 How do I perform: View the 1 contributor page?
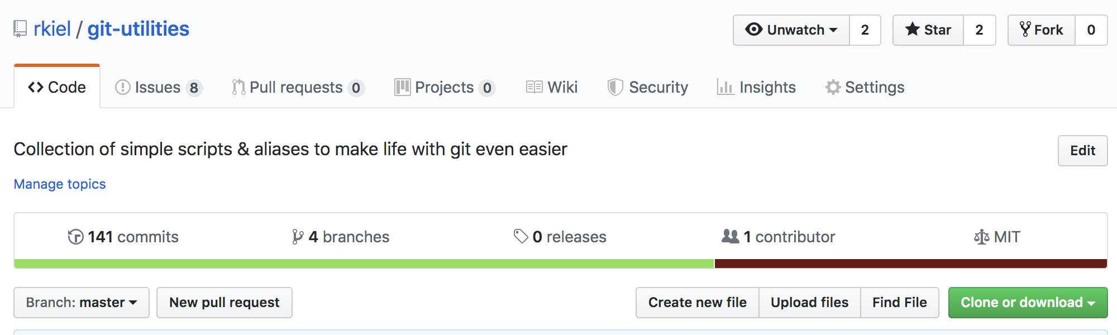tap(779, 237)
